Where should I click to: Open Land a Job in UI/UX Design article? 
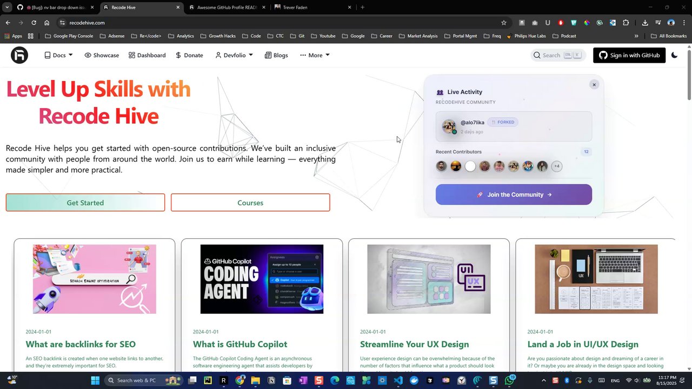583,344
